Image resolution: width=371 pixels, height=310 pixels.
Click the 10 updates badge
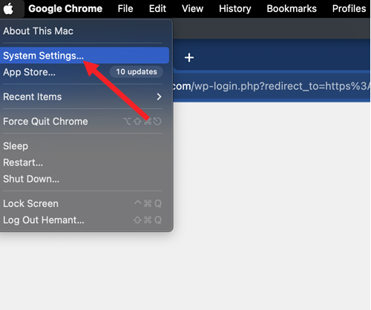tap(137, 72)
